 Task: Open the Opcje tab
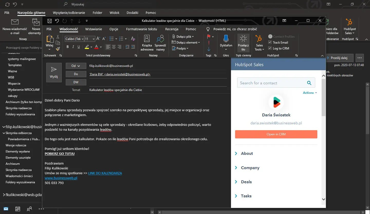click(x=114, y=29)
